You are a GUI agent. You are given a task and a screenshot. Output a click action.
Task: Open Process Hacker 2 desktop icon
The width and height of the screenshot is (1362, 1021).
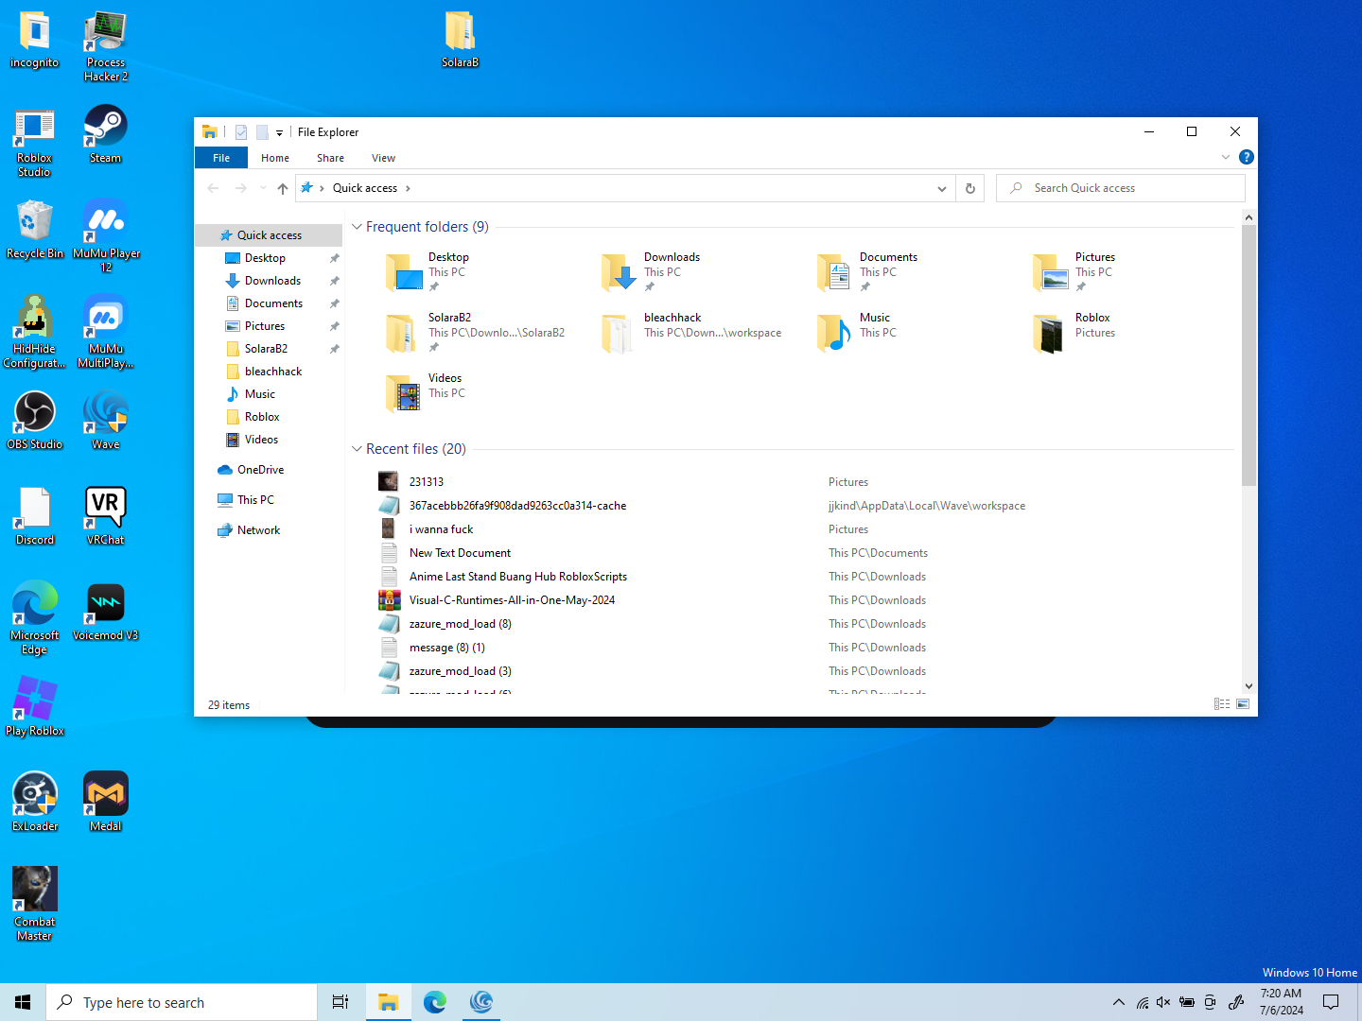pos(105,46)
